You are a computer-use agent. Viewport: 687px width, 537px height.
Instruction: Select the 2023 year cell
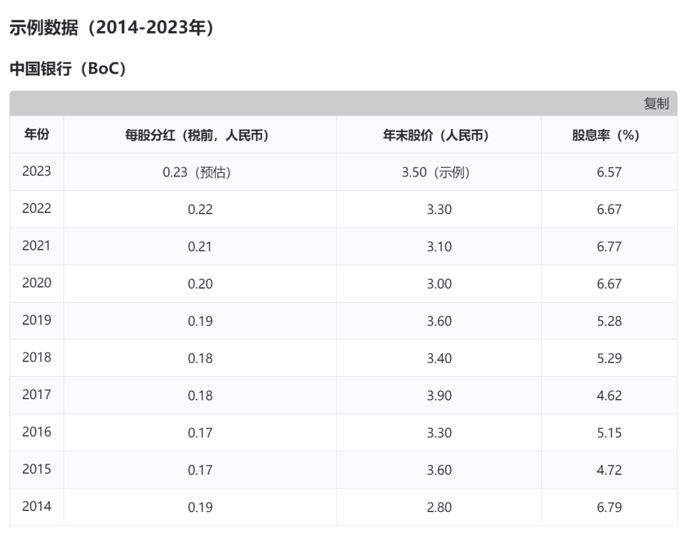tap(36, 172)
